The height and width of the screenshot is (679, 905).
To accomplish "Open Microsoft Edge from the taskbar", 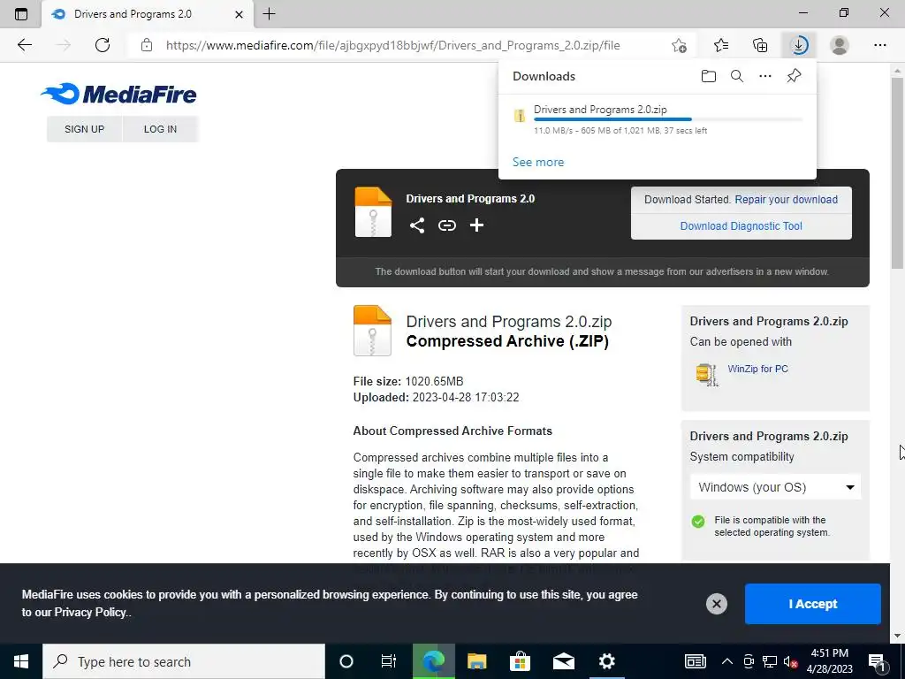I will tap(433, 661).
